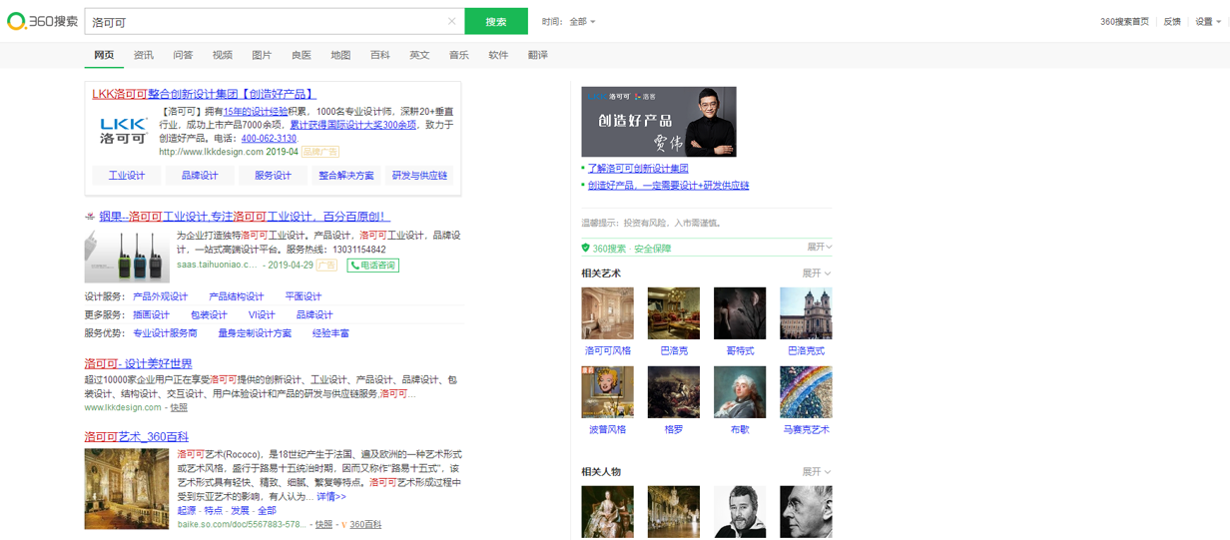The height and width of the screenshot is (540, 1230).
Task: Click the 快照 link beside www.lkkdesign.com
Action: click(x=179, y=407)
